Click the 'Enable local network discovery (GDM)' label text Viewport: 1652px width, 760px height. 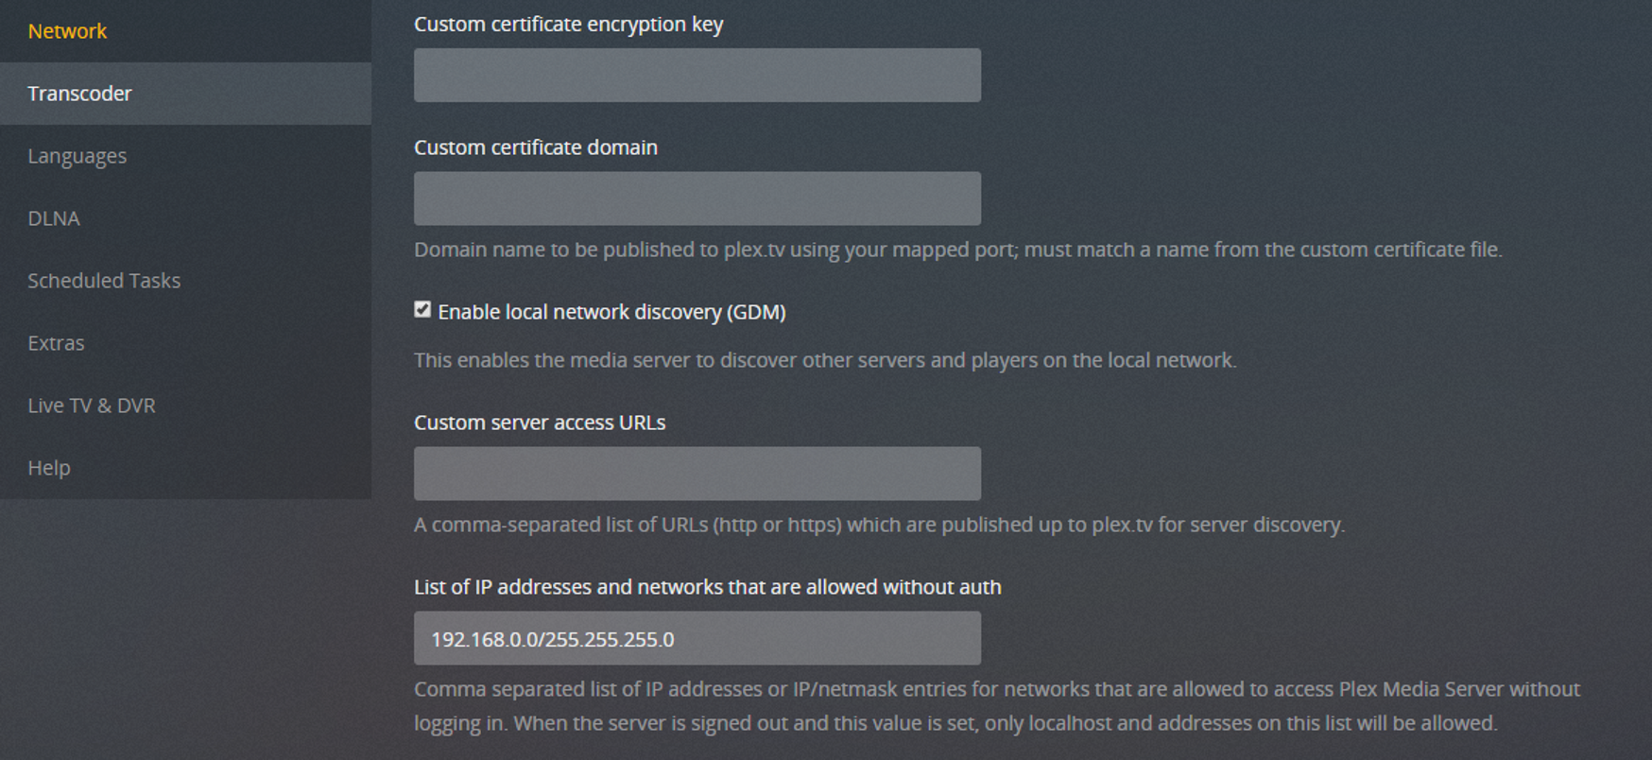[x=611, y=312]
